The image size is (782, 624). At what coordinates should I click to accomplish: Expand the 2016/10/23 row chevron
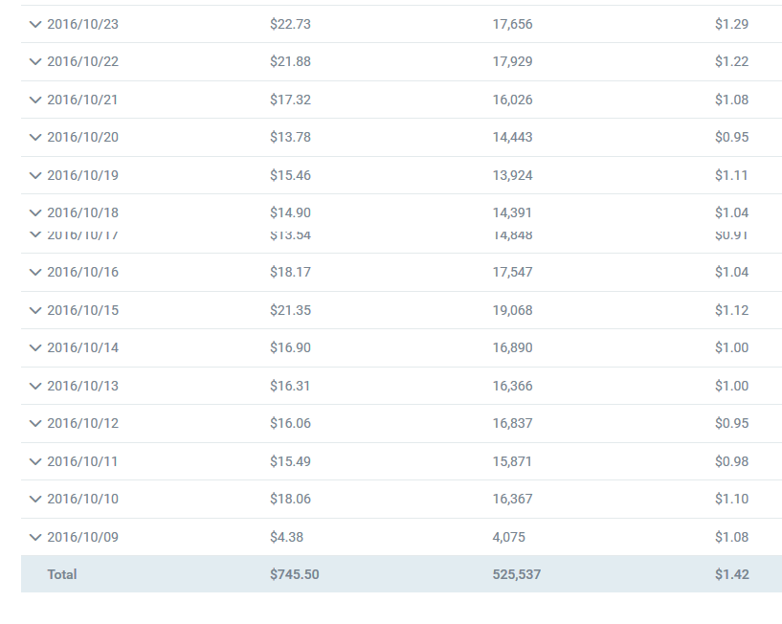pyautogui.click(x=35, y=24)
